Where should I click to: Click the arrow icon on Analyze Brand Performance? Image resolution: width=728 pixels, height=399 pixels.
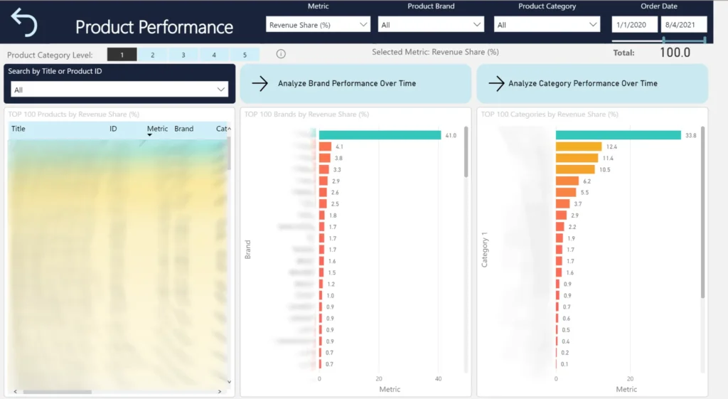click(260, 83)
